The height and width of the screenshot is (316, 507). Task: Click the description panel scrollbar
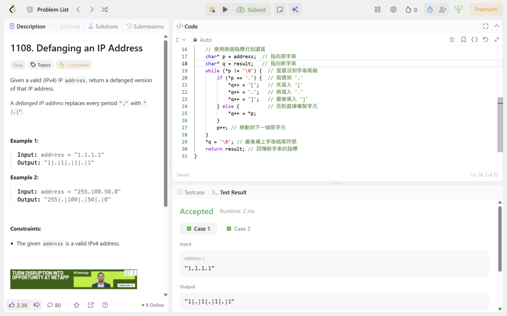(165, 123)
